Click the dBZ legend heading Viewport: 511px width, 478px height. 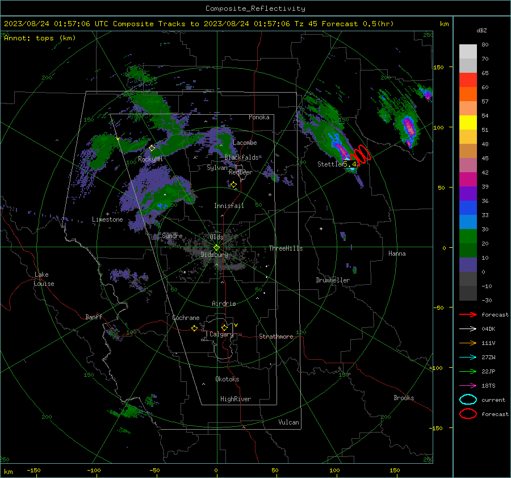tap(481, 30)
